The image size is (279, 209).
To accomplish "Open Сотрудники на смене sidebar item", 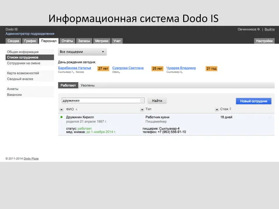I will tap(30, 63).
